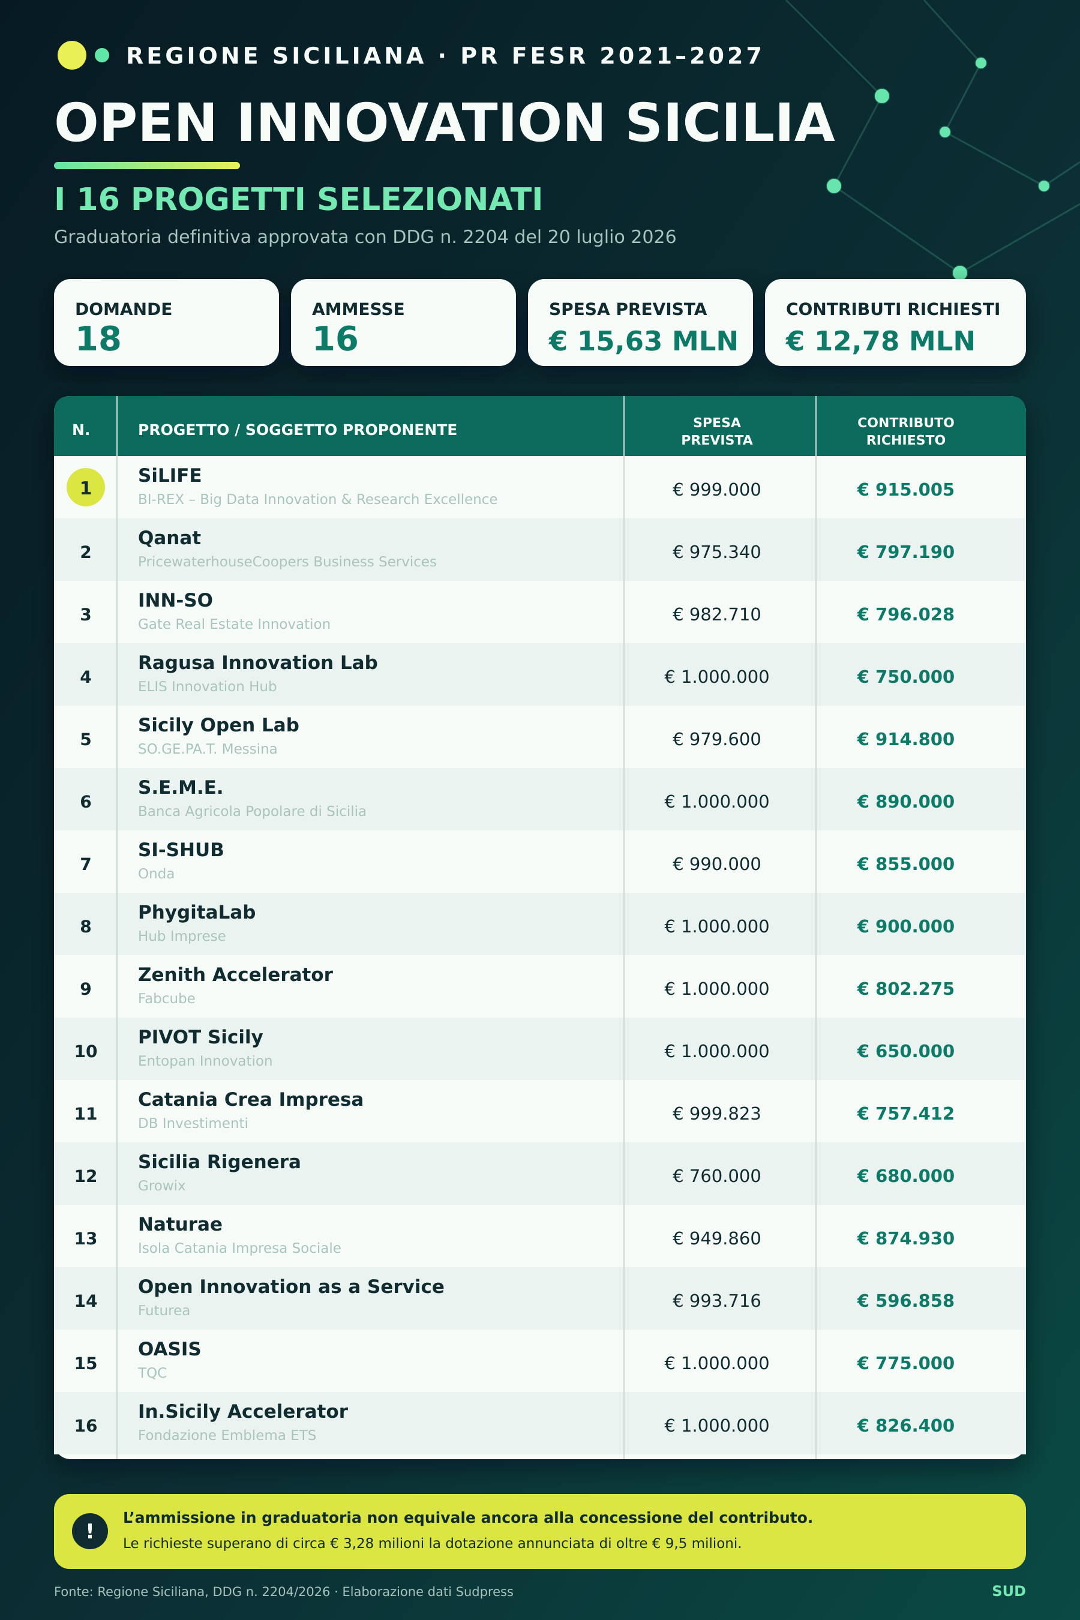The height and width of the screenshot is (1620, 1080).
Task: Click the € 979.600 spesa value
Action: coord(717,739)
